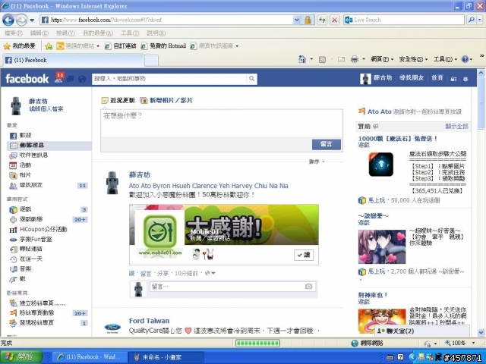
Task: Open the IE Page dropdown menu
Action: point(382,59)
